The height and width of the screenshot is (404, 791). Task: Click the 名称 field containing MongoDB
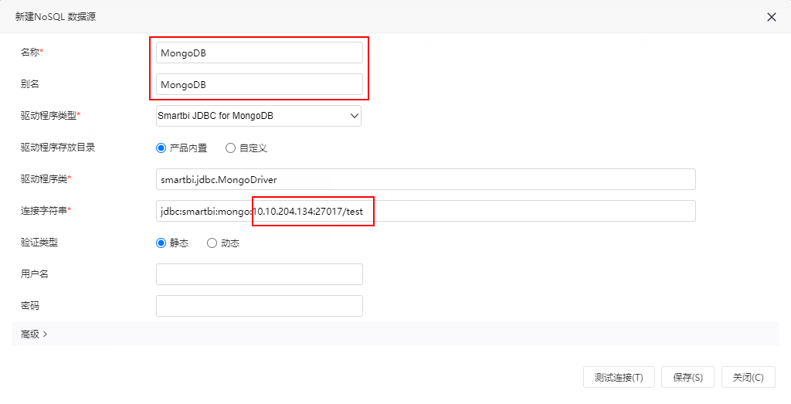(x=260, y=53)
